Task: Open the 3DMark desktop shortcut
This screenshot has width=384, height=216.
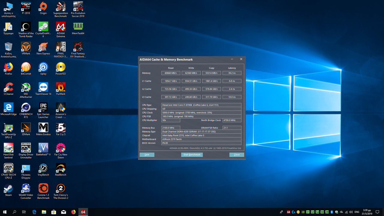Action: coord(26,129)
